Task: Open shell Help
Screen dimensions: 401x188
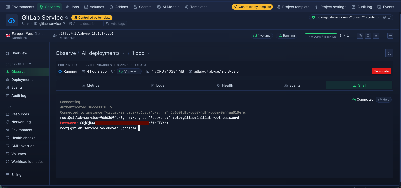Action: pyautogui.click(x=384, y=100)
